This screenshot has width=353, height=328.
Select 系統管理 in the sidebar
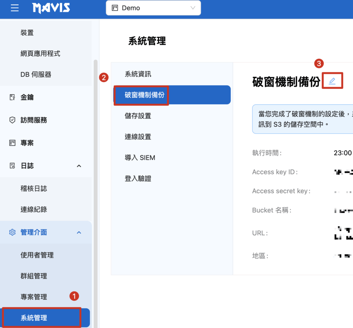coord(34,318)
